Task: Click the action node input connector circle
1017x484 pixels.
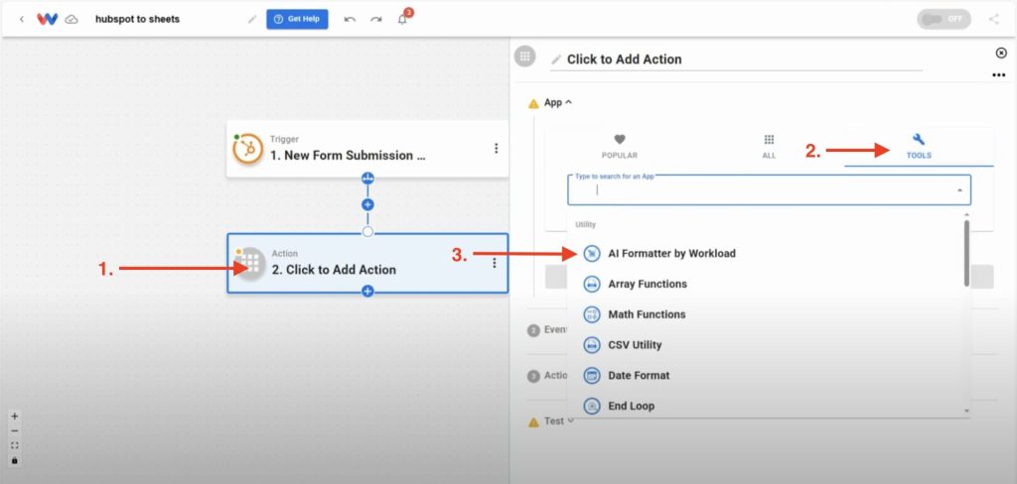Action: point(367,231)
